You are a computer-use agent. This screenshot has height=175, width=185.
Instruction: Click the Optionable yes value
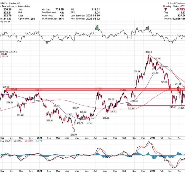(x=33, y=19)
